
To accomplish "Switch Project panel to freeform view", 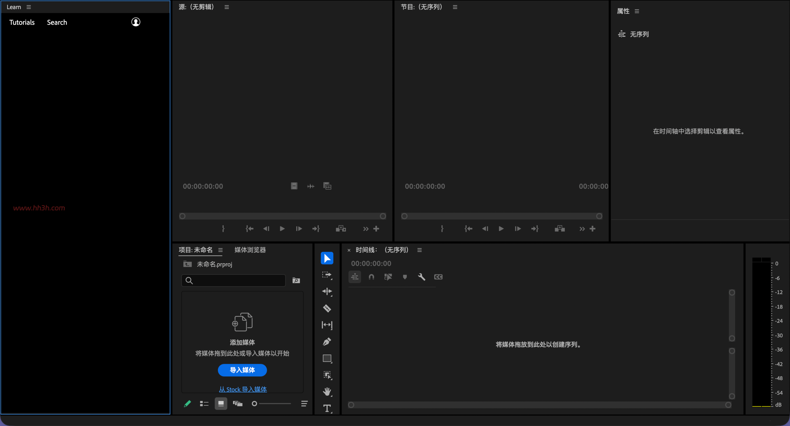I will tap(238, 404).
